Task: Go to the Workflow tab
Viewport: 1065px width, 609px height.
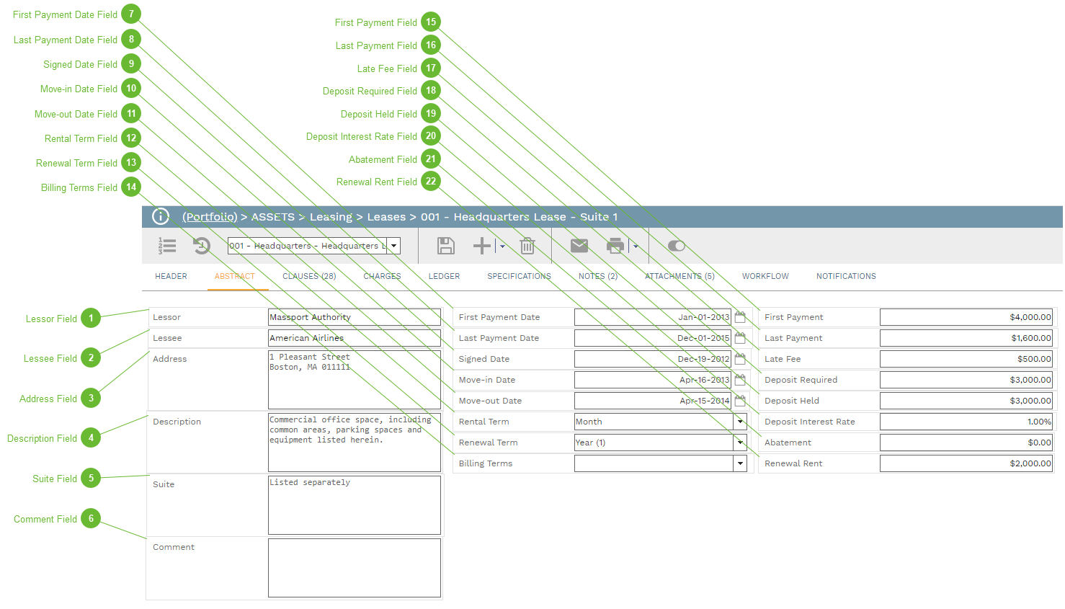Action: [x=765, y=276]
